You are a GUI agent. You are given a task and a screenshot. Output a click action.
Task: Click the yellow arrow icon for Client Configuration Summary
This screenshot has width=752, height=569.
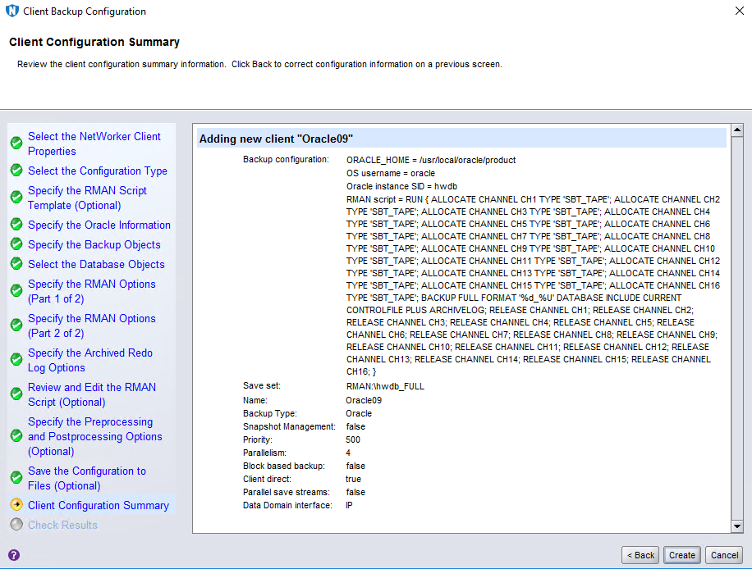[16, 505]
